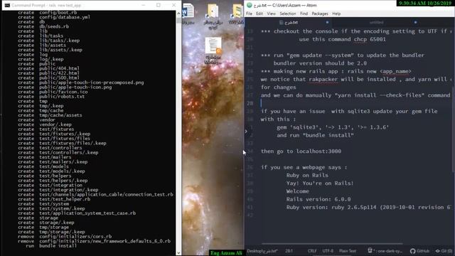Click the Command Prompt title bar text
Screen dimensions: 455x256
click(46, 5)
